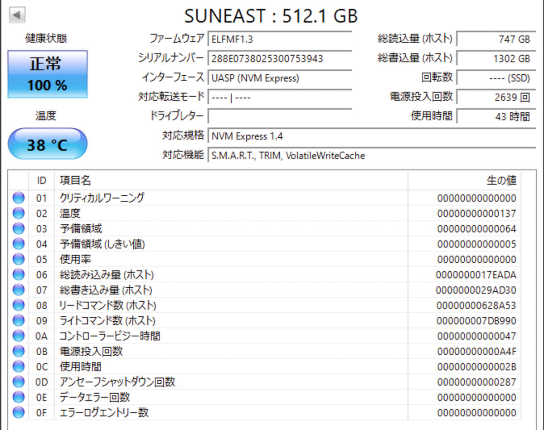The image size is (544, 430).
Task: Click status orb for リードコマンド数 row
Action: pos(19,305)
